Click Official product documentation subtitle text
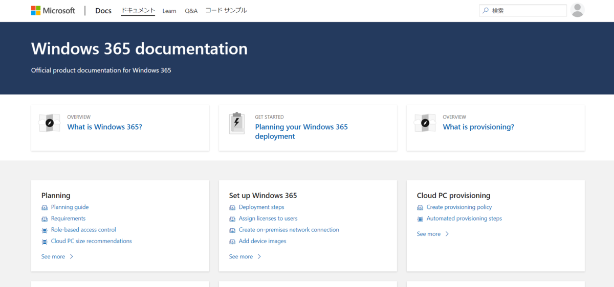 (x=101, y=70)
